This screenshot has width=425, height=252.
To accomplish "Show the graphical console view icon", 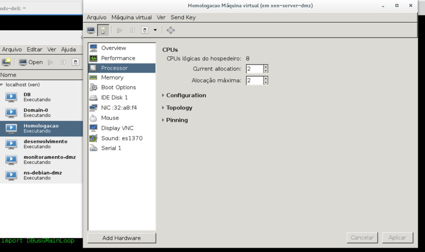I will pyautogui.click(x=91, y=30).
